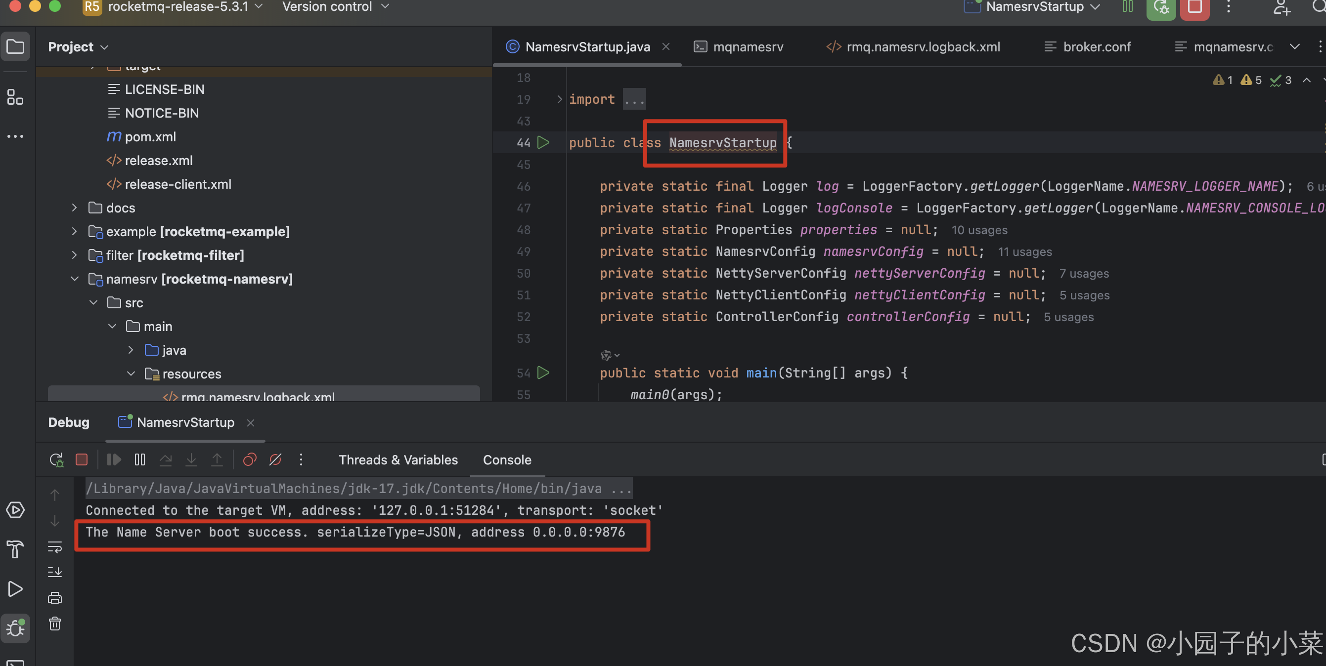Clear console with trash icon
The image size is (1326, 666).
(54, 624)
